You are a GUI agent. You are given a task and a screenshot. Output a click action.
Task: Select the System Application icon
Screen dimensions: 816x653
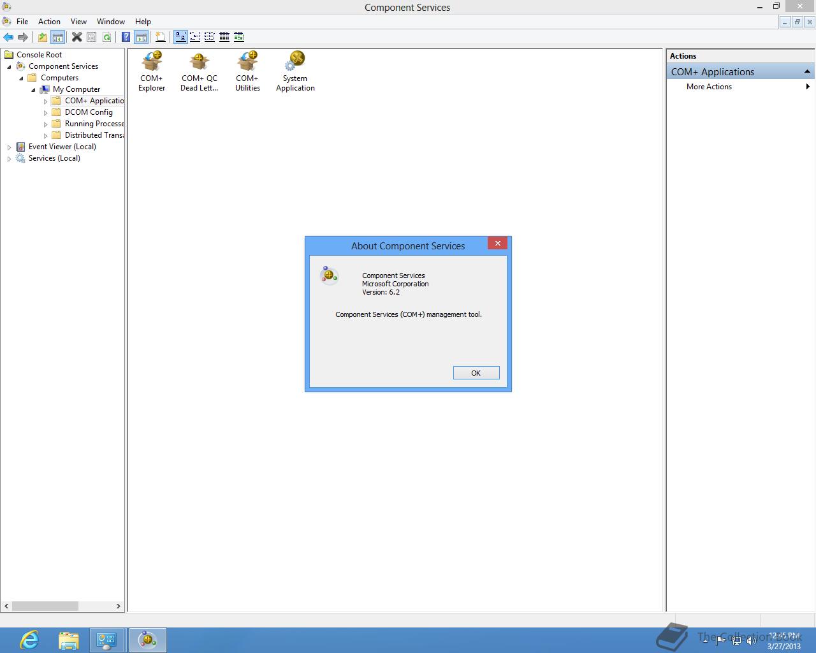(x=295, y=71)
